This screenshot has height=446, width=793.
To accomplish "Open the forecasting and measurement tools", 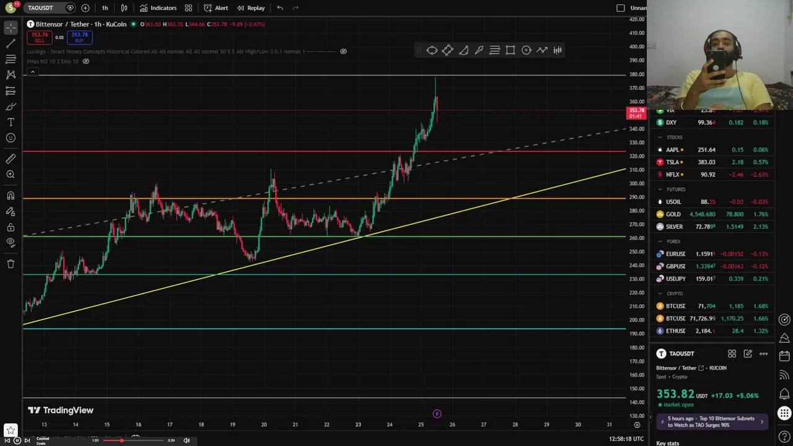I will point(11,90).
